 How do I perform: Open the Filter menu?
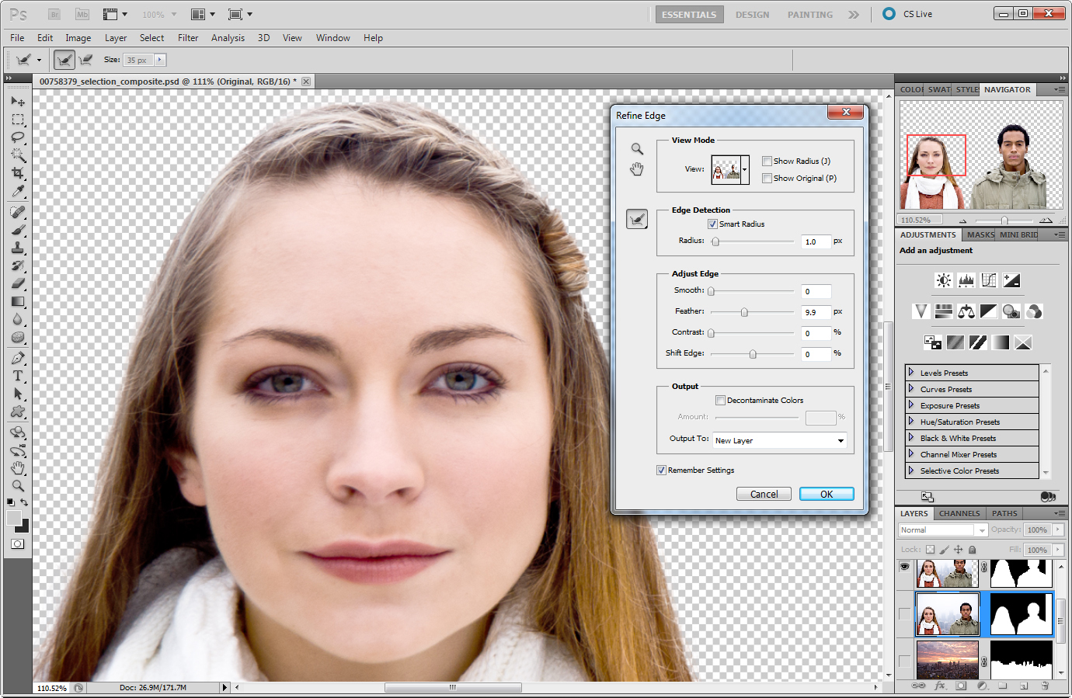187,38
